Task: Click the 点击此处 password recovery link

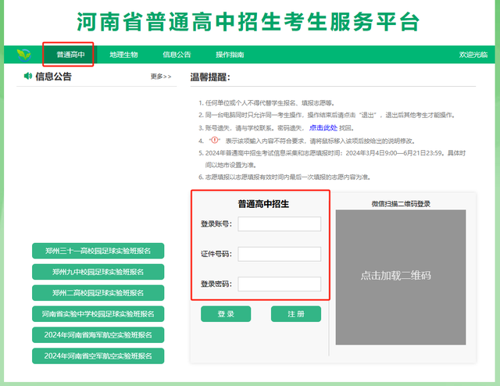Action: pyautogui.click(x=324, y=127)
